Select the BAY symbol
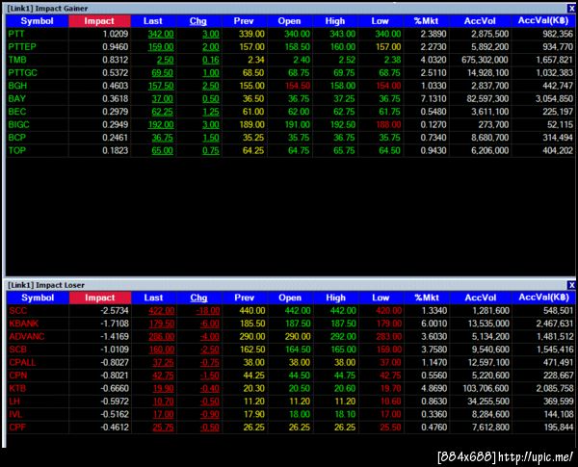Screen dimensions: 578x467 (x=17, y=98)
